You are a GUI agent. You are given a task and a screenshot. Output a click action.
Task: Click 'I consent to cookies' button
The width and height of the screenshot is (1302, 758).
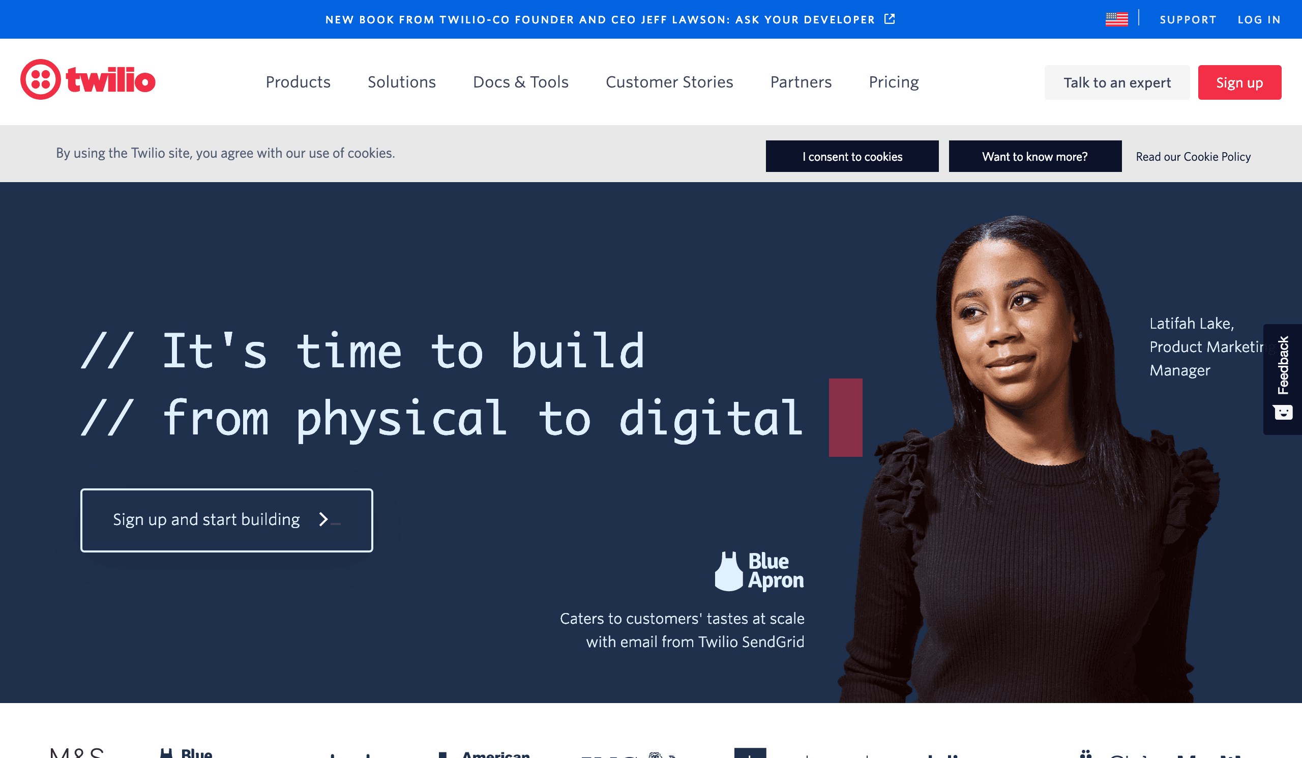point(852,156)
